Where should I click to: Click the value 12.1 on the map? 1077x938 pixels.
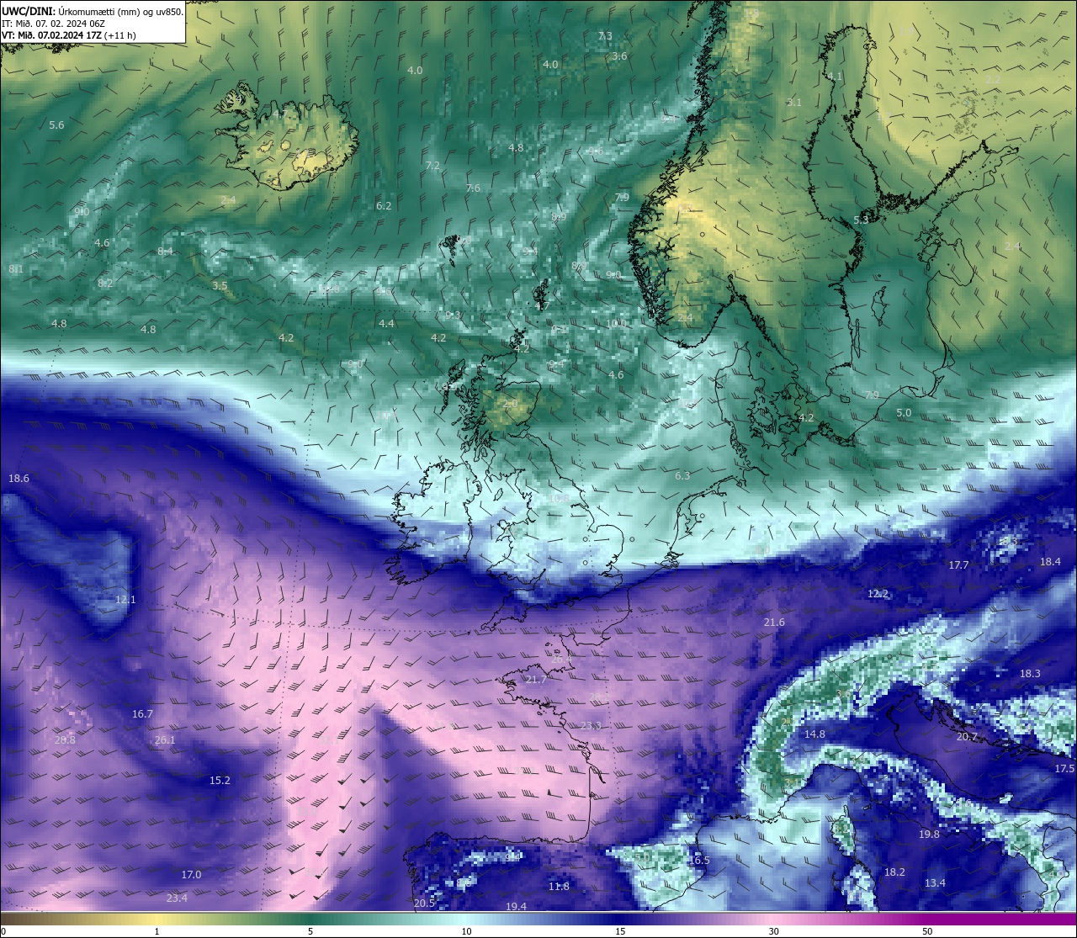tap(125, 600)
